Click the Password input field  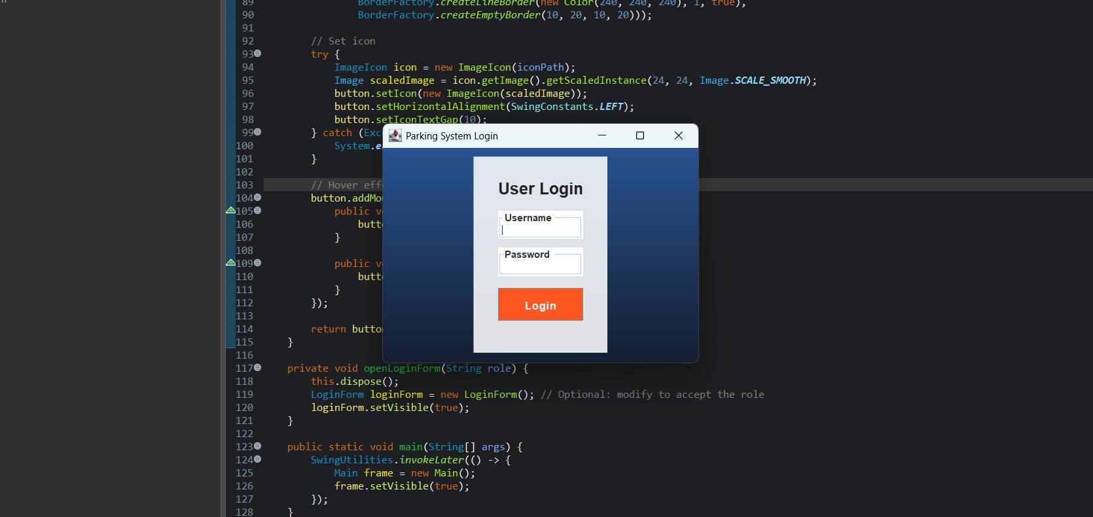coord(541,265)
